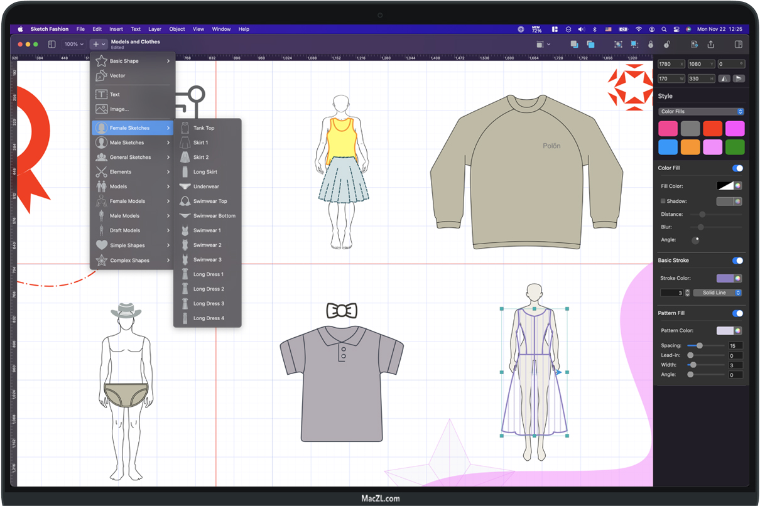Choose the Vector tool from insert menu
This screenshot has height=506, width=760.
117,76
